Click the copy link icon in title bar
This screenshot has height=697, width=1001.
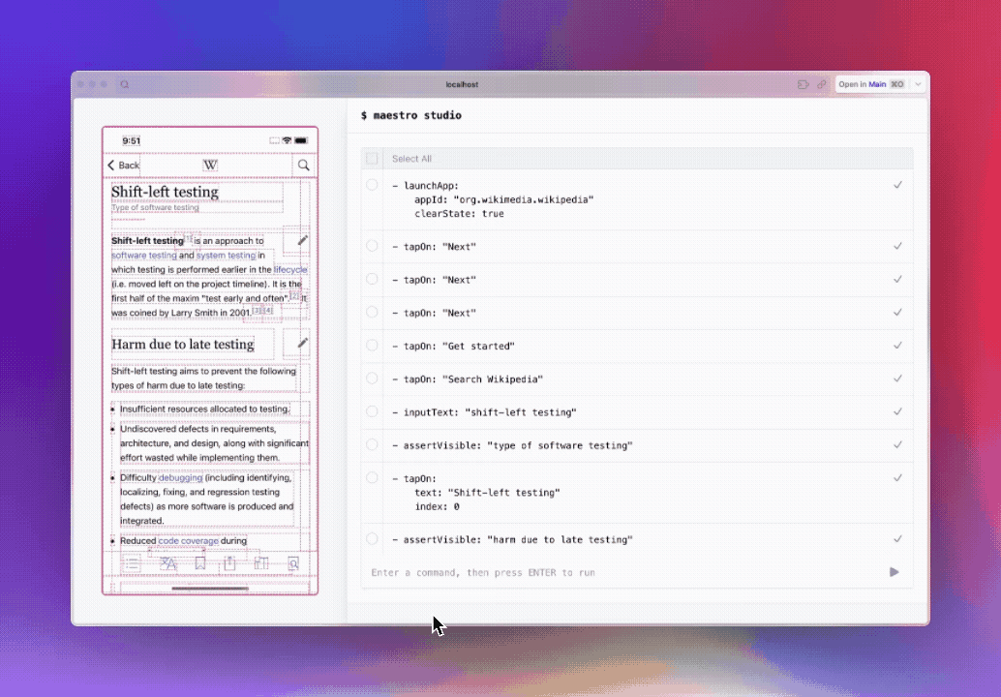point(822,84)
